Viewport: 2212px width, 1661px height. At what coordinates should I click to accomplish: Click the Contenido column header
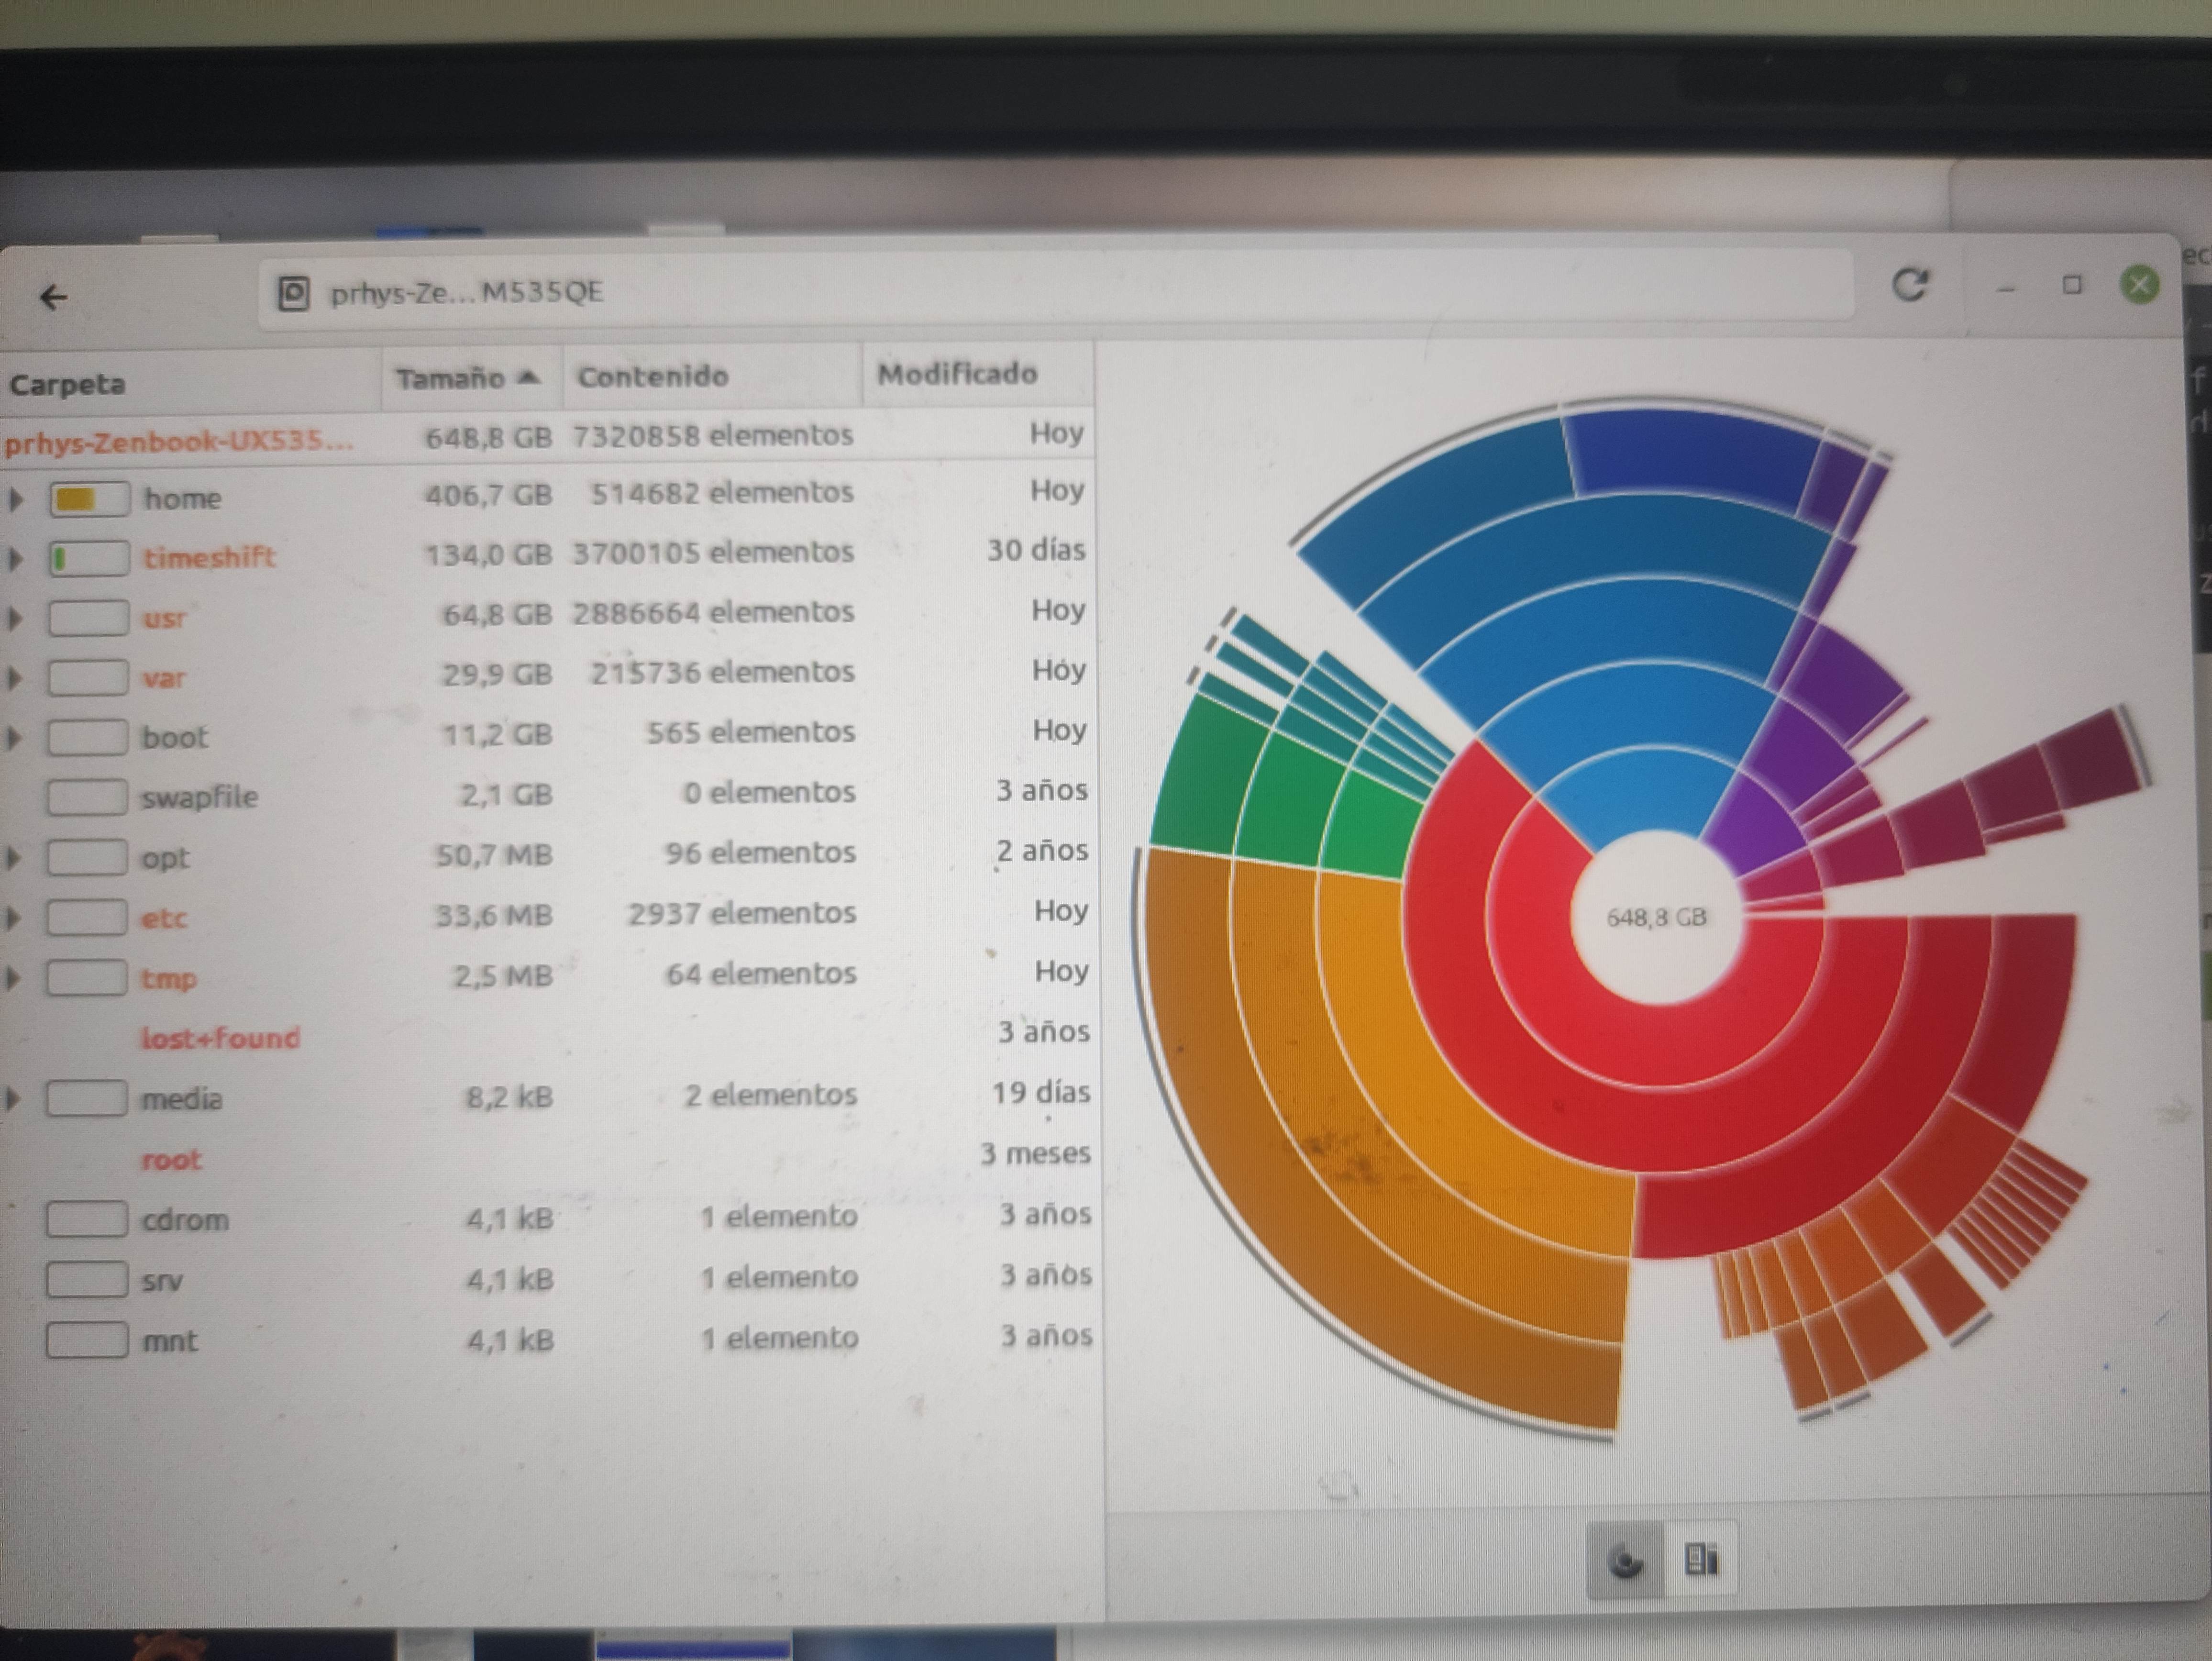pyautogui.click(x=652, y=376)
